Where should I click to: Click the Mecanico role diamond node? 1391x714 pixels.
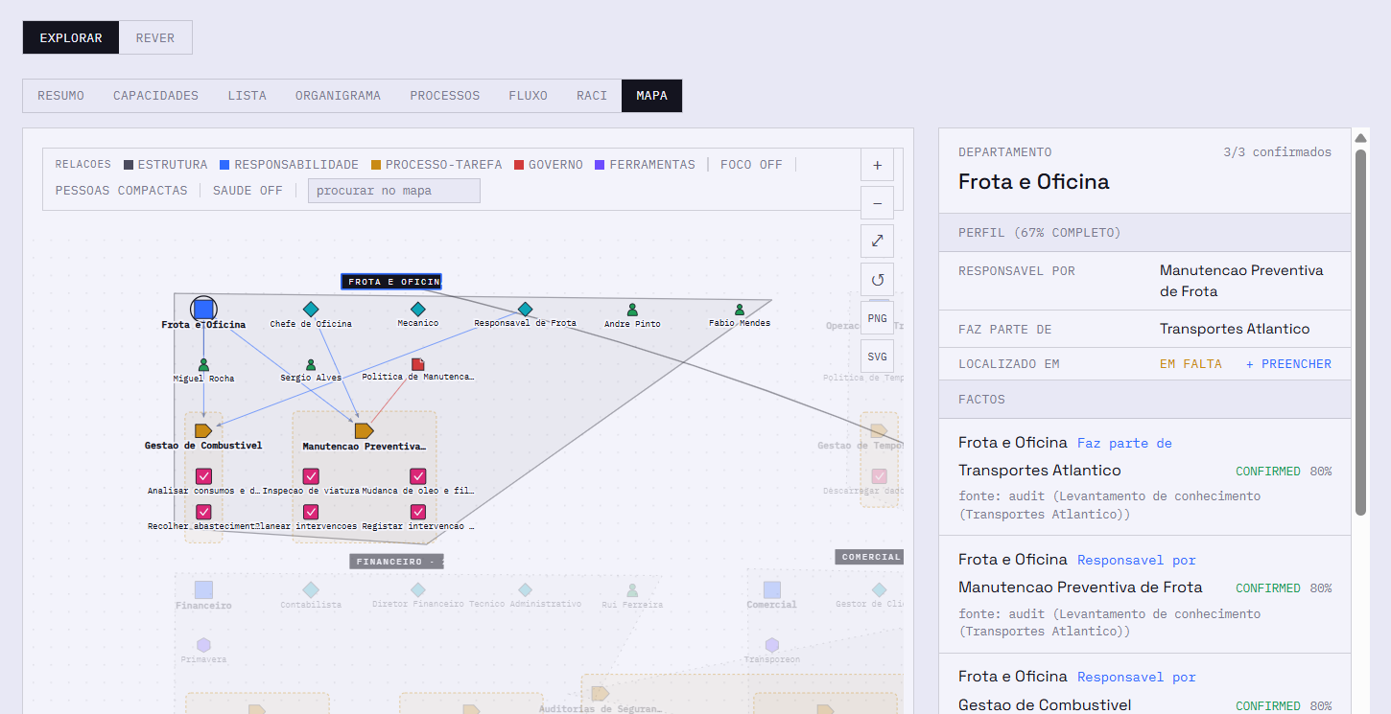[418, 309]
